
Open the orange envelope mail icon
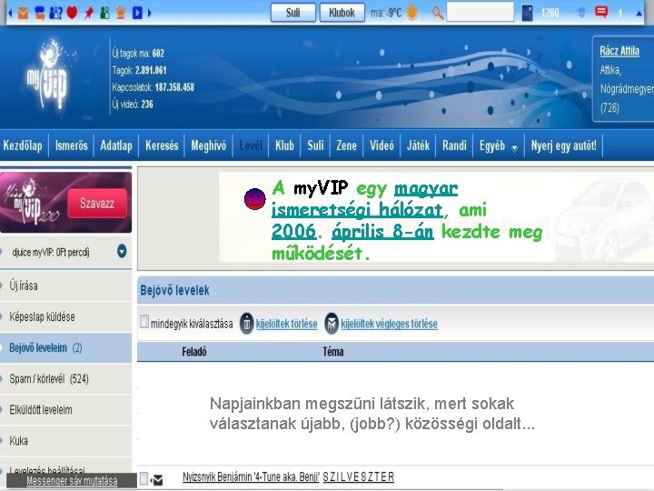point(24,13)
